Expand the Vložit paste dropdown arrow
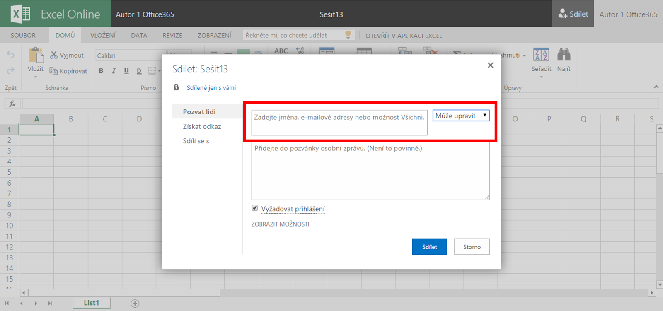The height and width of the screenshot is (311, 663). coord(36,77)
